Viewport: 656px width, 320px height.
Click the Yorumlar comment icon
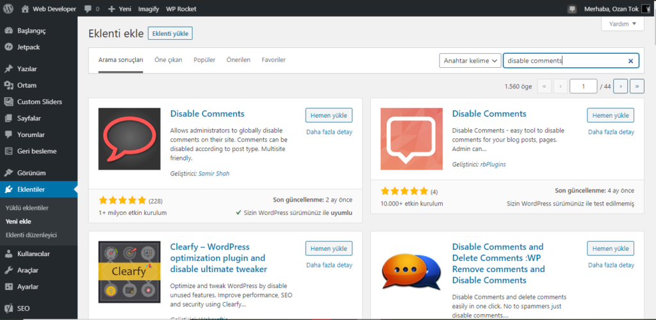pos(9,135)
